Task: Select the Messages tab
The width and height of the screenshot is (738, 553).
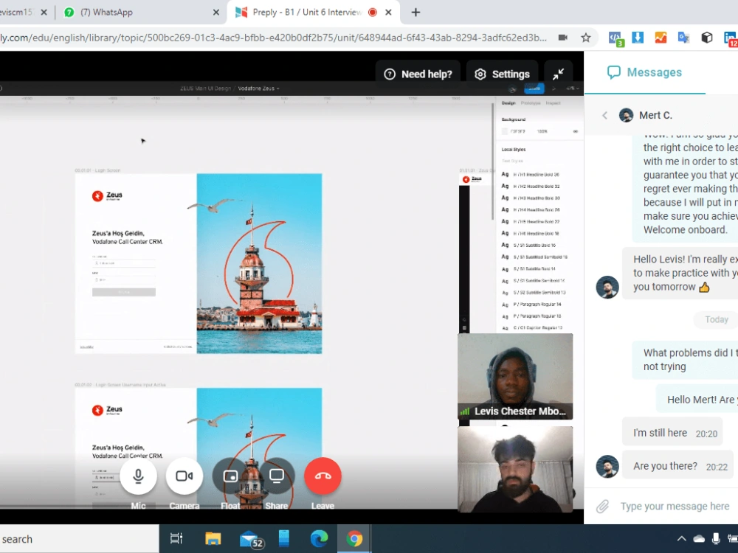Action: (645, 72)
